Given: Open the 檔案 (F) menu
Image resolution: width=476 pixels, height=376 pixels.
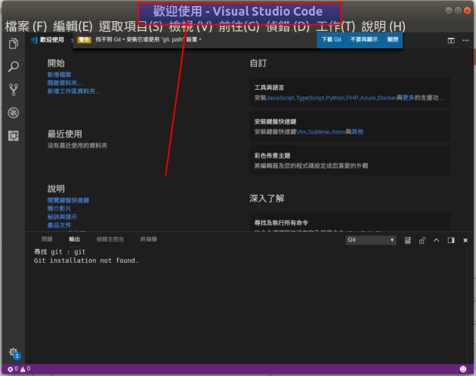Looking at the screenshot, I should coord(26,26).
